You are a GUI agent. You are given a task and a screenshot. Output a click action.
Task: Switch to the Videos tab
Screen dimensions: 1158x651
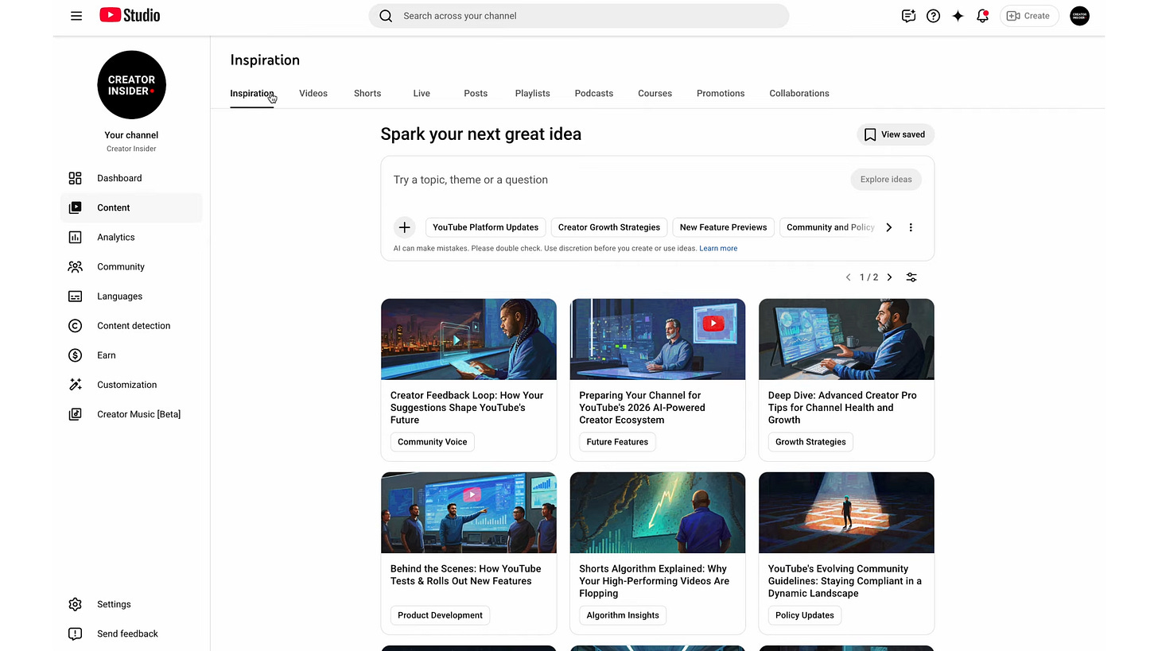click(x=313, y=93)
